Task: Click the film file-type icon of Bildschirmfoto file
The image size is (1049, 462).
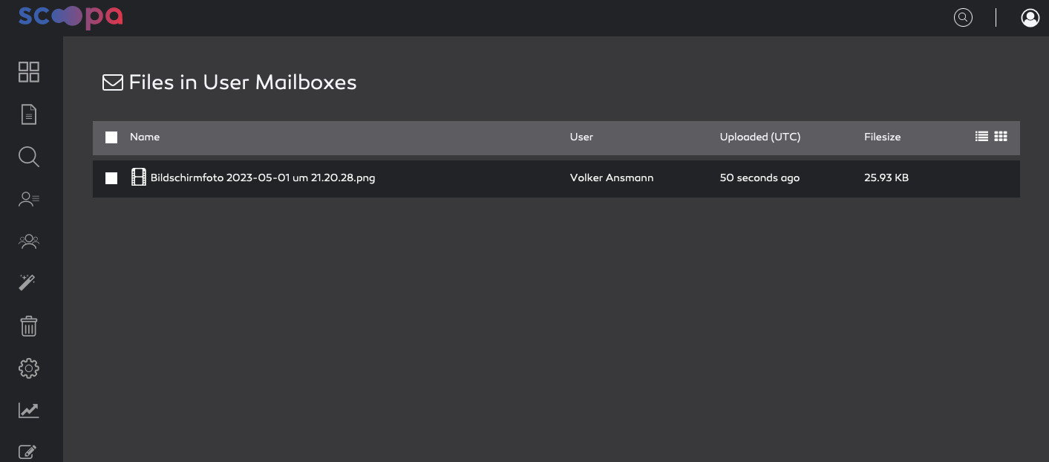Action: (139, 177)
